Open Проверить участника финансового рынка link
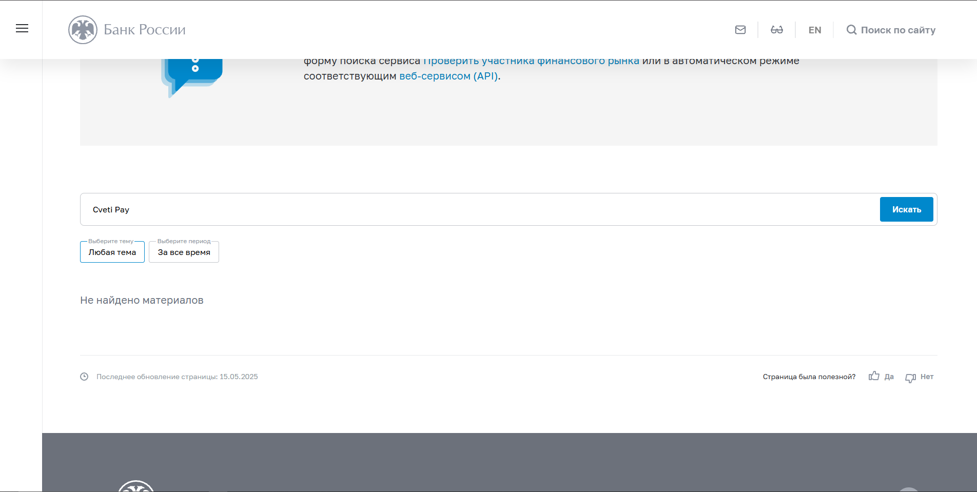 click(531, 61)
